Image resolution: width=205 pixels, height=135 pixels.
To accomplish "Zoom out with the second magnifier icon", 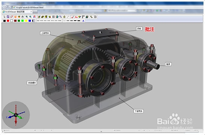I will (30, 17).
